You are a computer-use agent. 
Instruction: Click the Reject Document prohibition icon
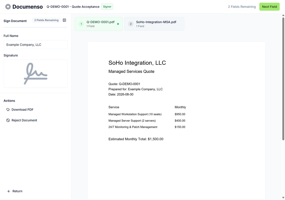click(x=8, y=120)
